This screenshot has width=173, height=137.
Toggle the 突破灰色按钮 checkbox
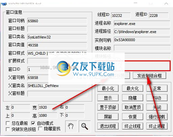(x=8, y=129)
